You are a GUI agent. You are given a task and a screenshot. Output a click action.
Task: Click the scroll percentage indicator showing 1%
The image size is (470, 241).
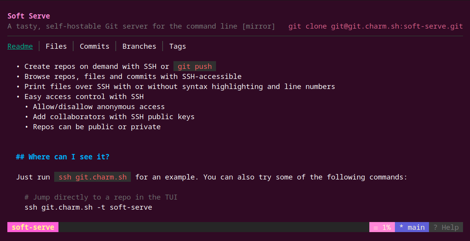click(x=382, y=227)
